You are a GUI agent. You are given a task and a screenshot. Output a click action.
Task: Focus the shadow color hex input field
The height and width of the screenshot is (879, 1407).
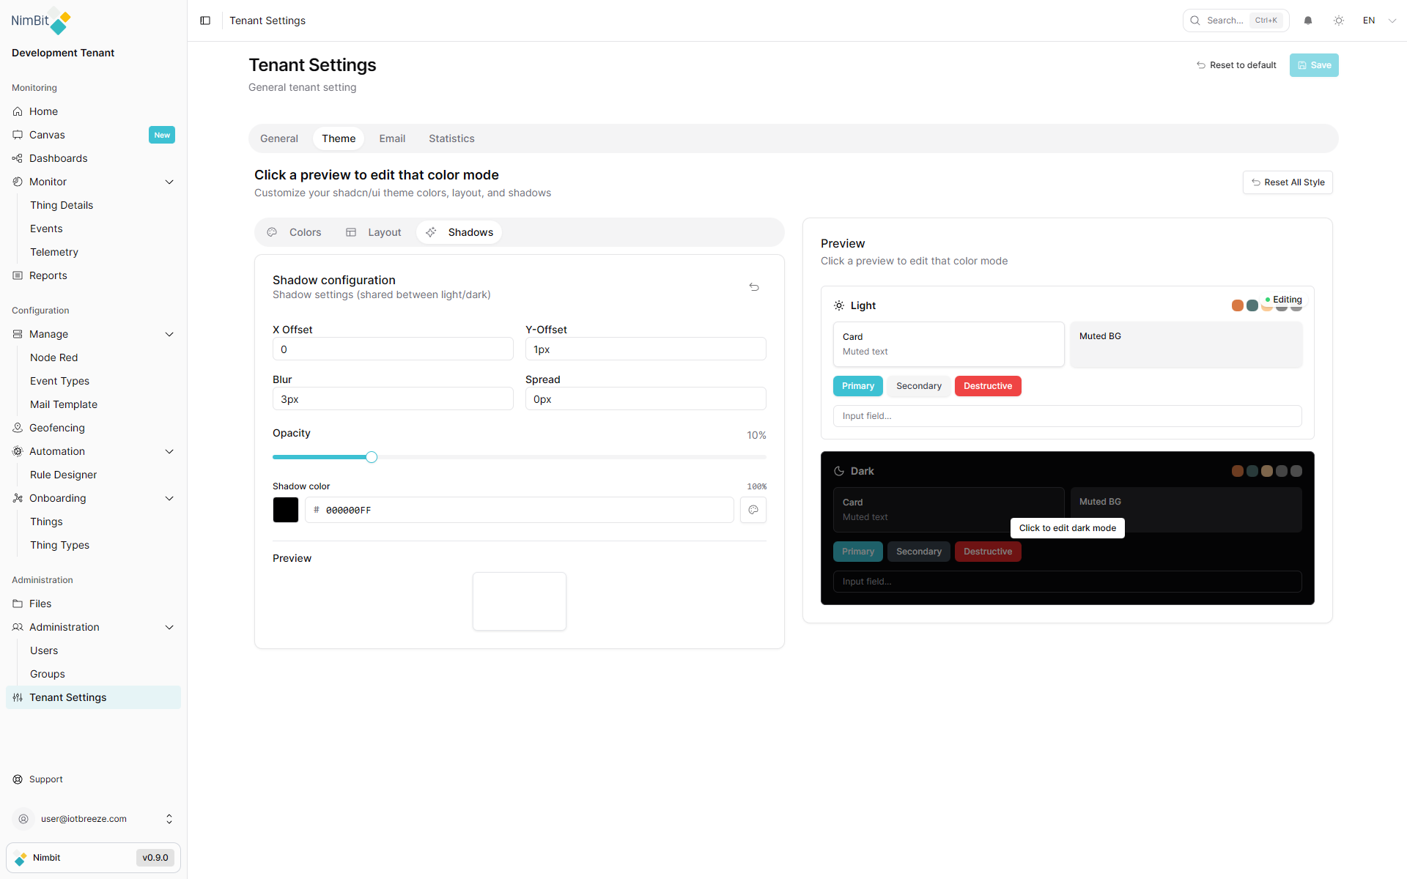click(520, 510)
